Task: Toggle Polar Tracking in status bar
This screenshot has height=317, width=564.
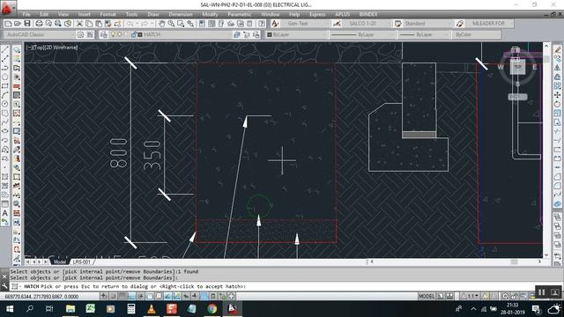Action: click(141, 296)
